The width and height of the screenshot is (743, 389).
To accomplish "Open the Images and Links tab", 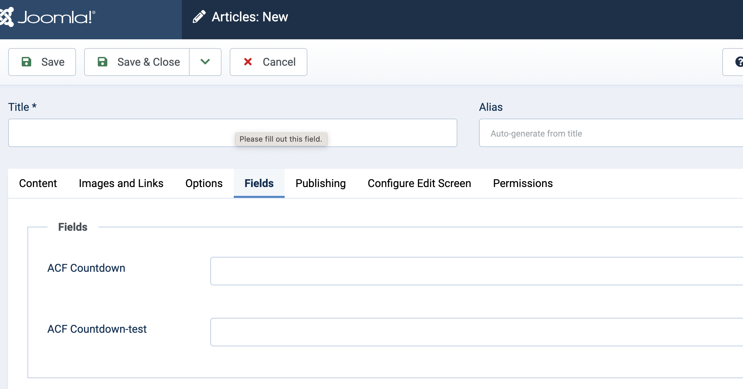I will tap(121, 183).
